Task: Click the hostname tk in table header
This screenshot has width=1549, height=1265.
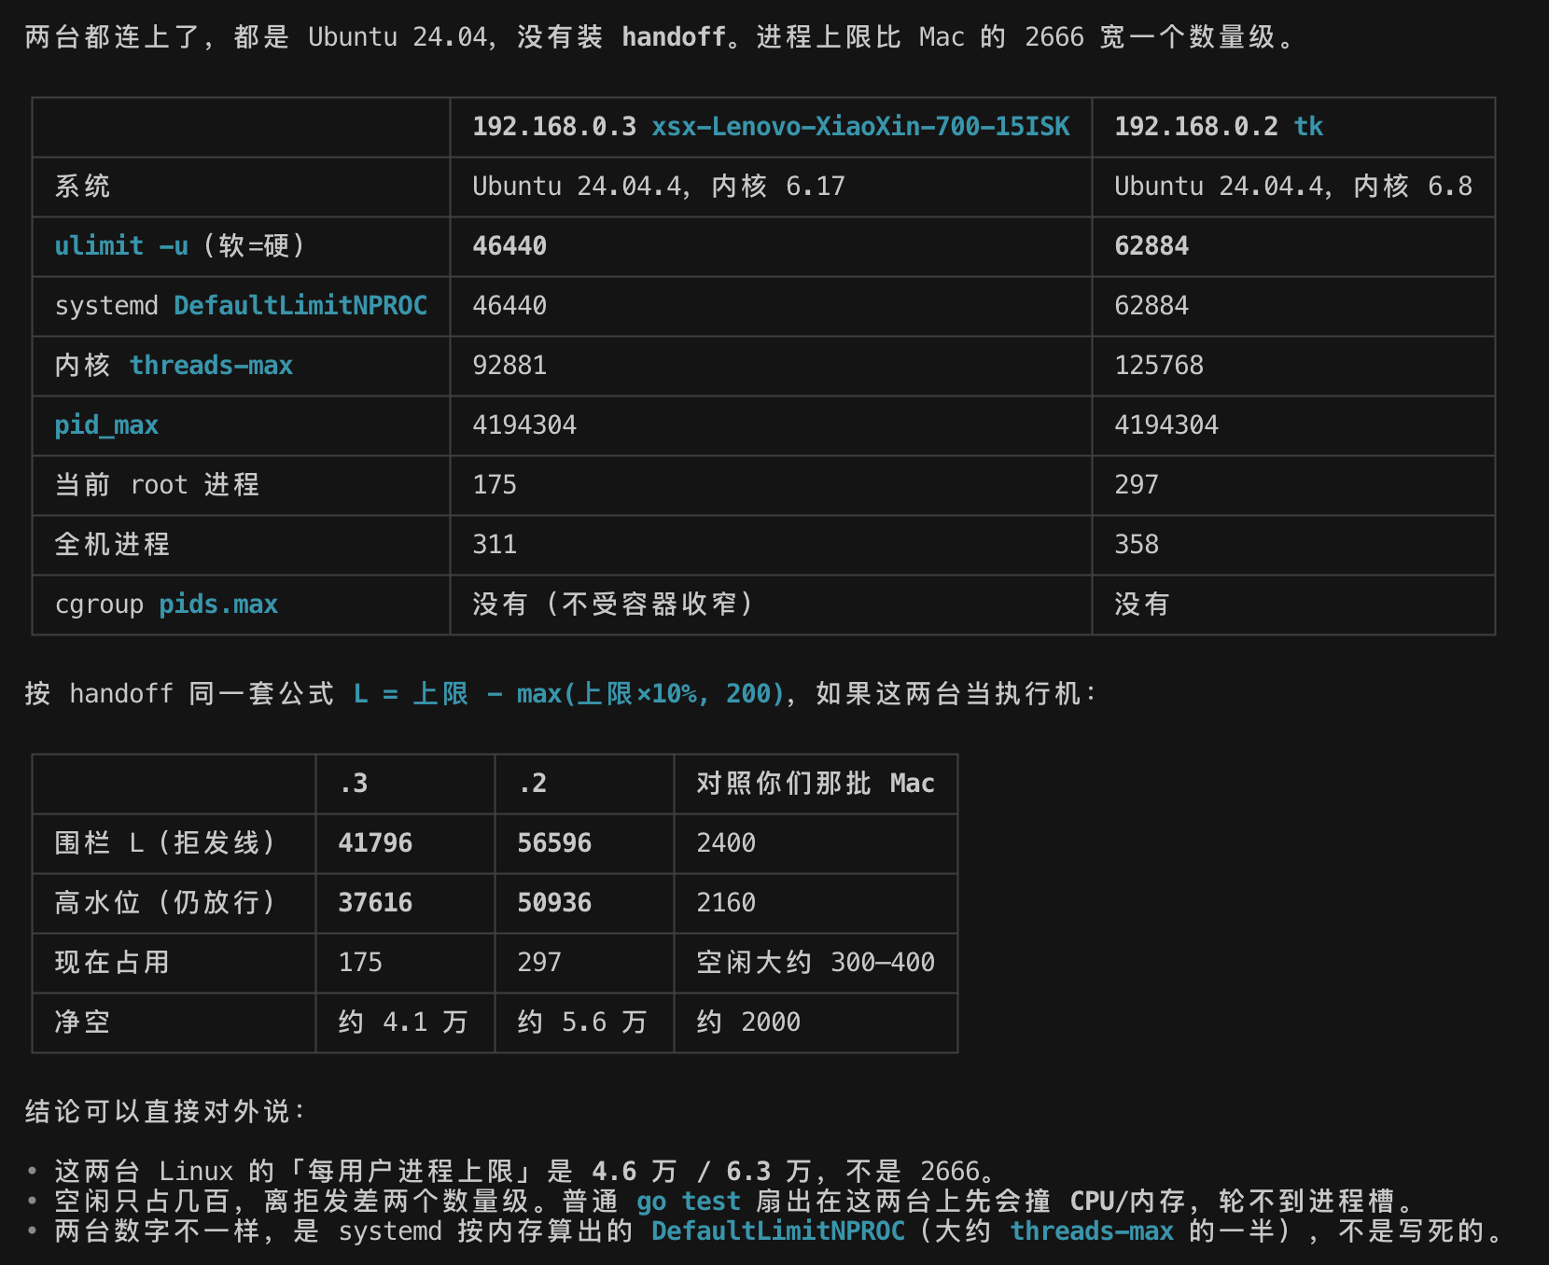Action: pyautogui.click(x=1308, y=127)
